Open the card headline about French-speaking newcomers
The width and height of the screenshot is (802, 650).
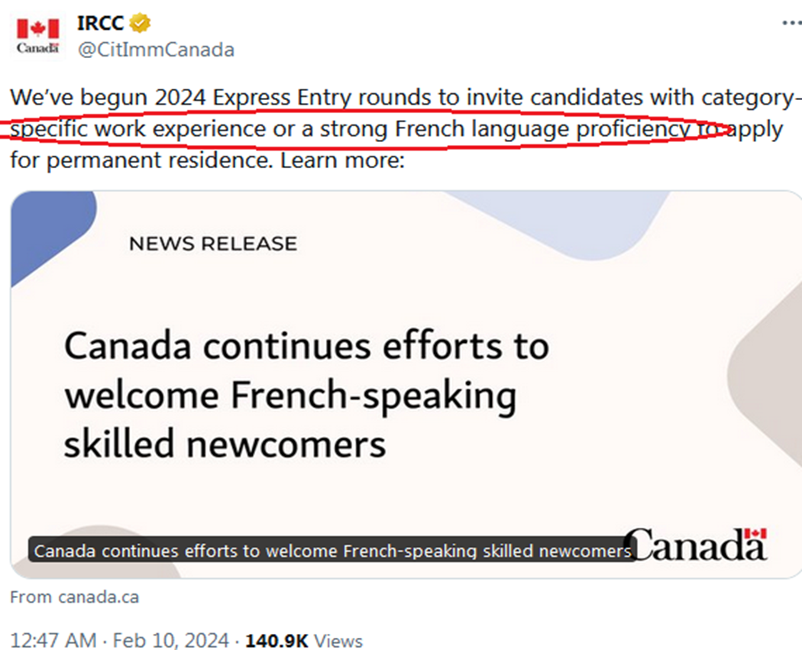pyautogui.click(x=306, y=395)
